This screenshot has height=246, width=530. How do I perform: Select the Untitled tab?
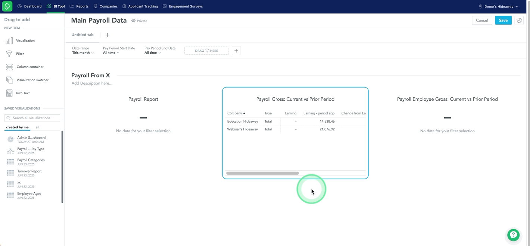click(82, 35)
